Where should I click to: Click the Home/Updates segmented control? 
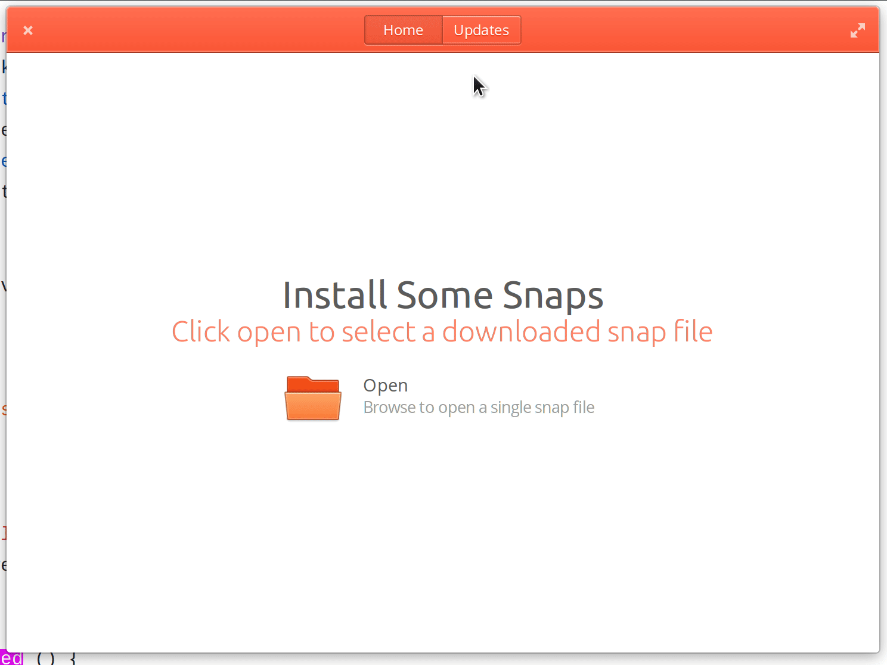tap(443, 30)
